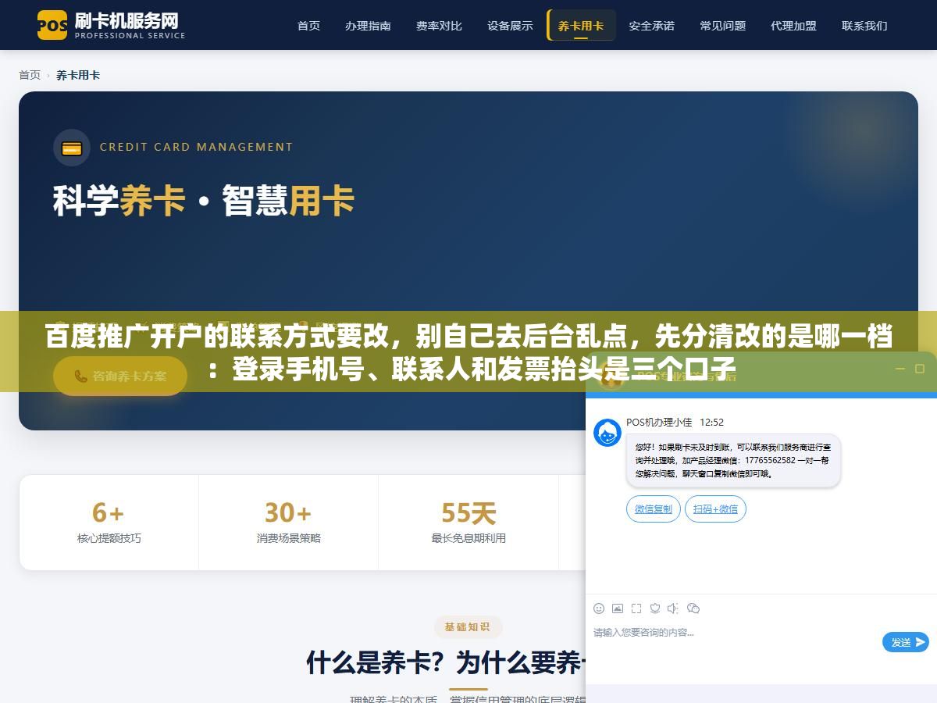Click the 55天 最长免息期利用 stat card
Screen dimensions: 937x703
pos(468,523)
